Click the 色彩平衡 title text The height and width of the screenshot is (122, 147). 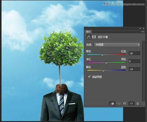[103, 37]
